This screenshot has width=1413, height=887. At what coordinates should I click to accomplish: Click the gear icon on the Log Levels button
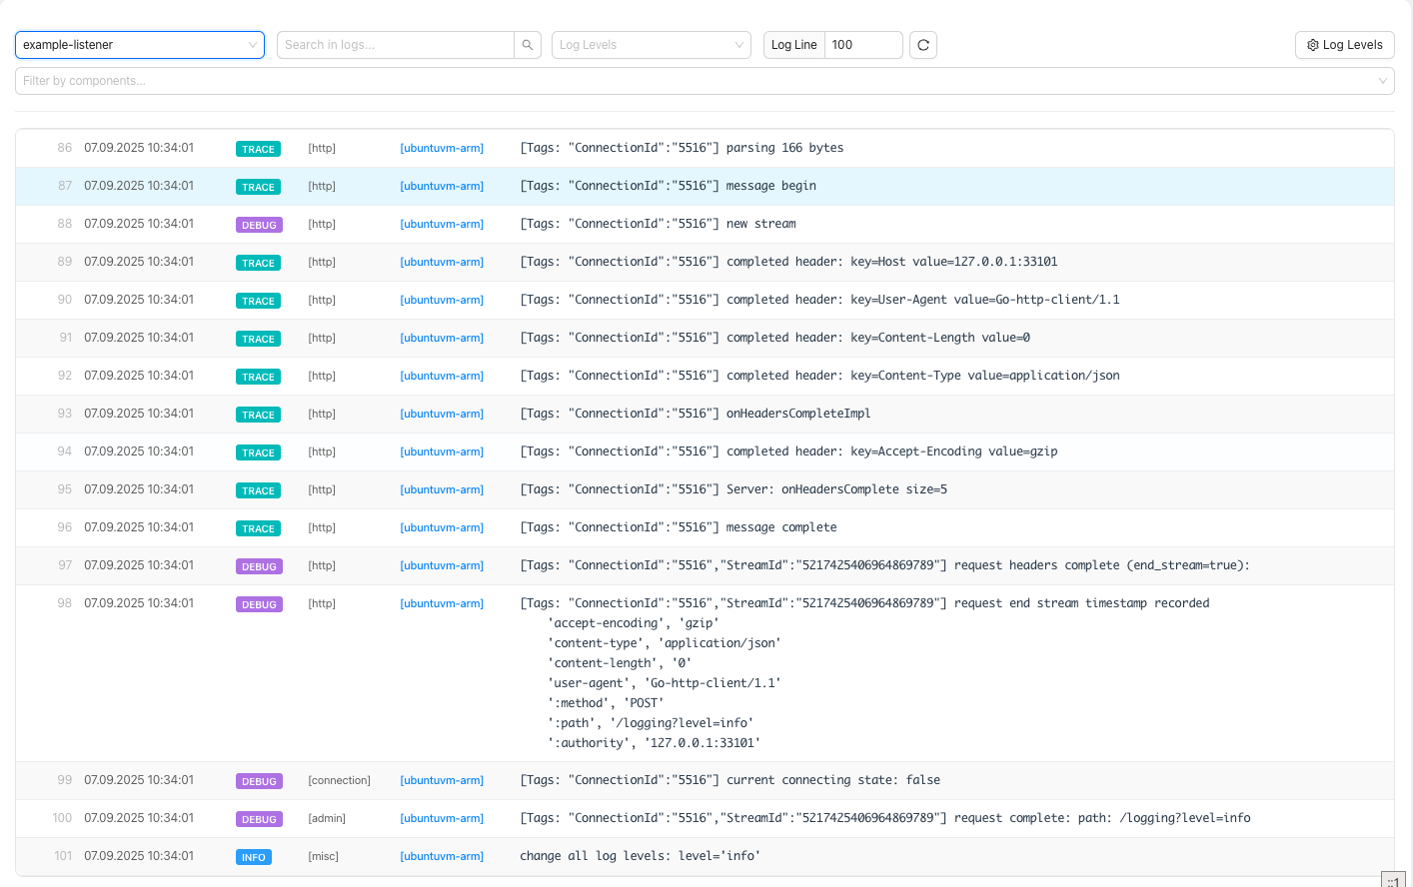tap(1312, 44)
